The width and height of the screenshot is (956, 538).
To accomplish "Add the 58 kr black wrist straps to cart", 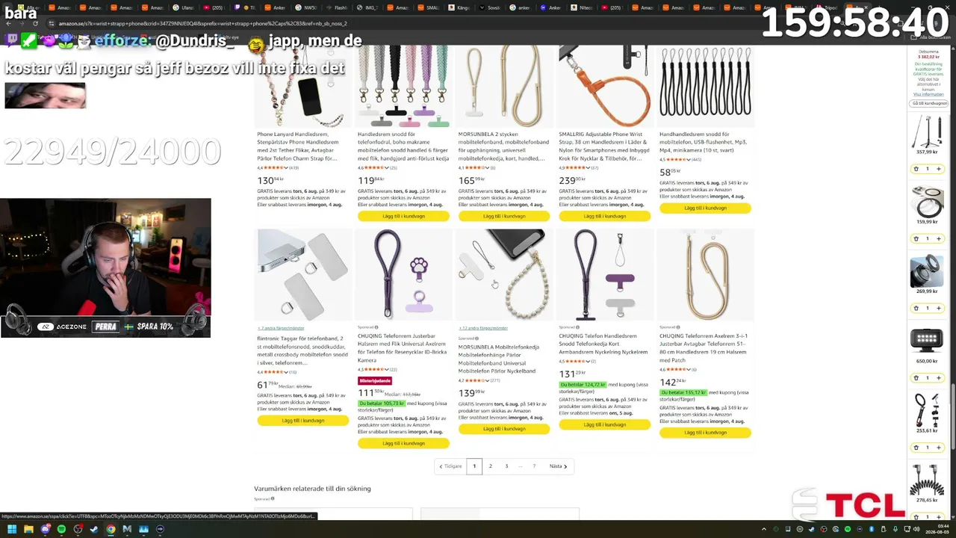I will [705, 208].
